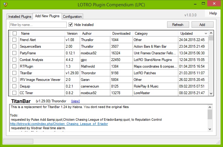The width and height of the screenshot is (223, 147).
Task: Click the window resize grip icon
Action: click(x=218, y=142)
